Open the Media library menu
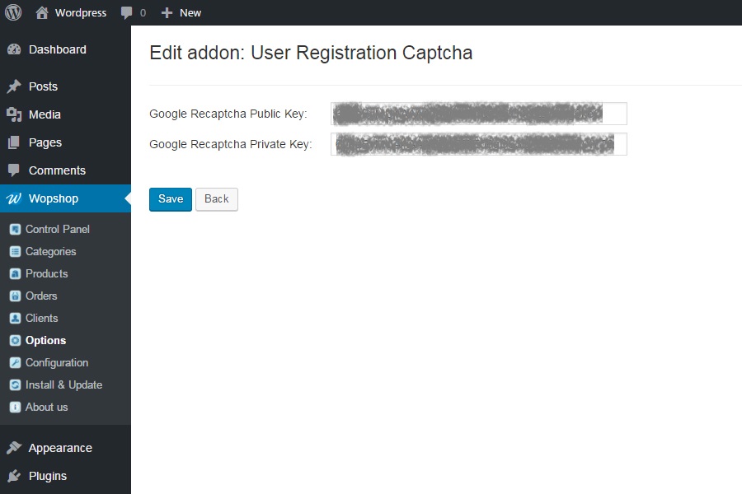Image resolution: width=742 pixels, height=494 pixels. pos(45,114)
